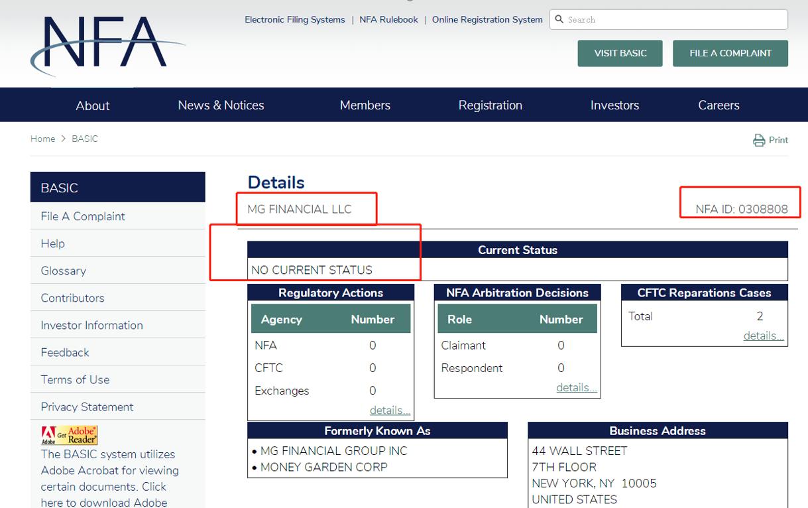
Task: Open the About menu
Action: [93, 105]
